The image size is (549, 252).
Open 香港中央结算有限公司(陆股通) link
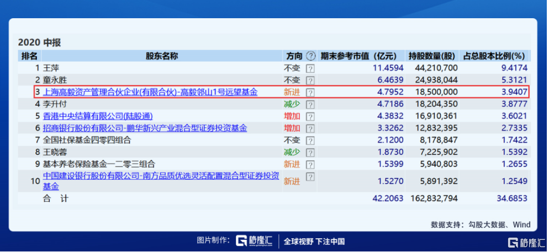(x=98, y=116)
